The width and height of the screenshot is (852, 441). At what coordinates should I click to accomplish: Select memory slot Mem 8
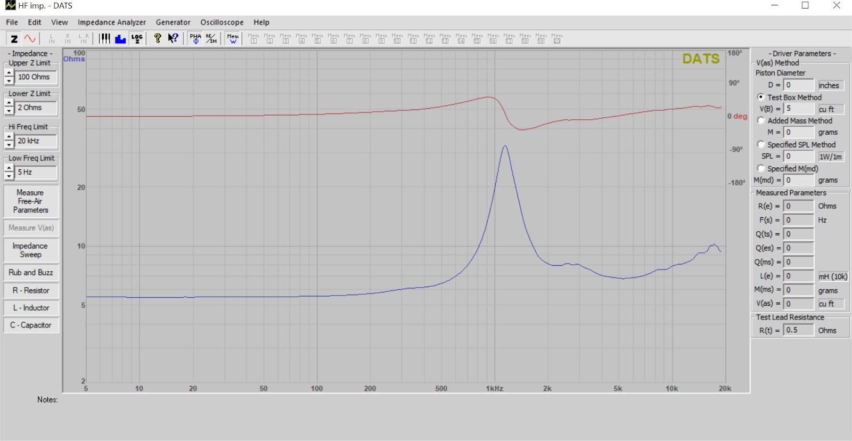click(365, 38)
